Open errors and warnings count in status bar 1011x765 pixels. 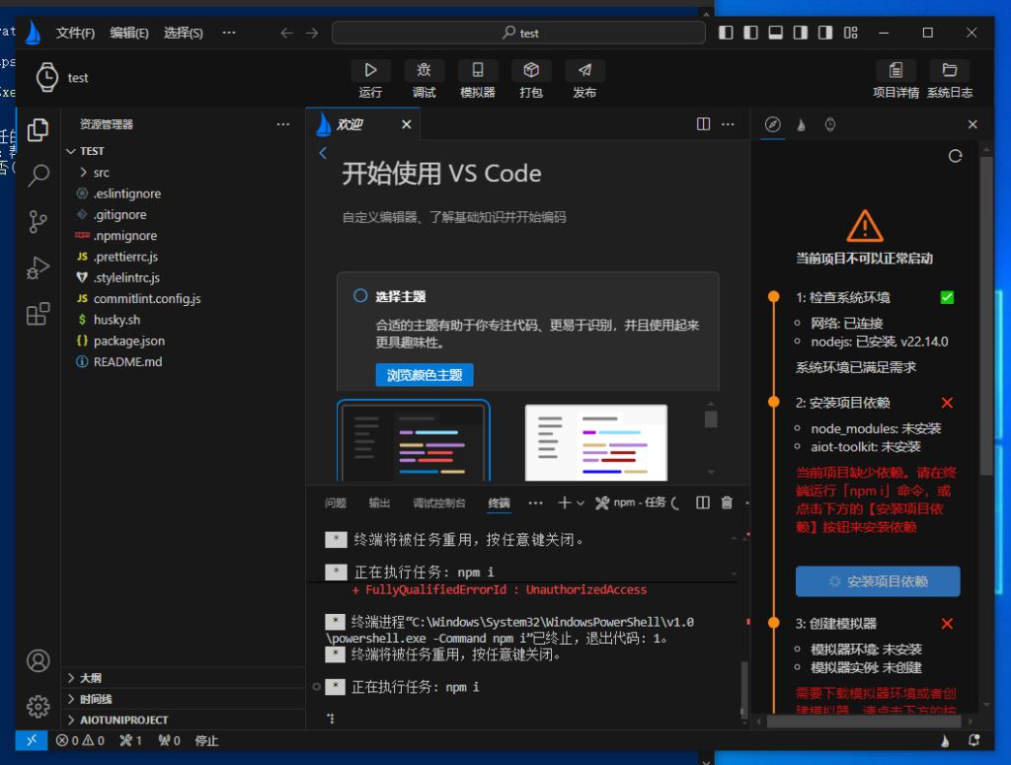point(80,740)
